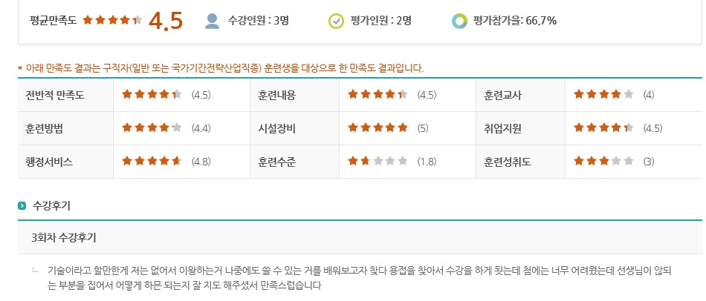Click the 훈련성취도 three-star rating
The image size is (706, 301).
click(603, 162)
